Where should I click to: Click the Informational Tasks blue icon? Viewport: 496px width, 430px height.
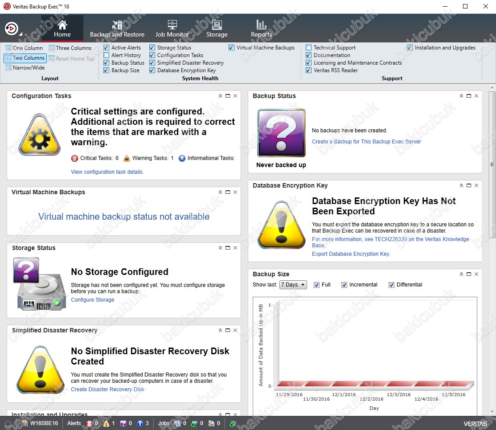pyautogui.click(x=182, y=158)
